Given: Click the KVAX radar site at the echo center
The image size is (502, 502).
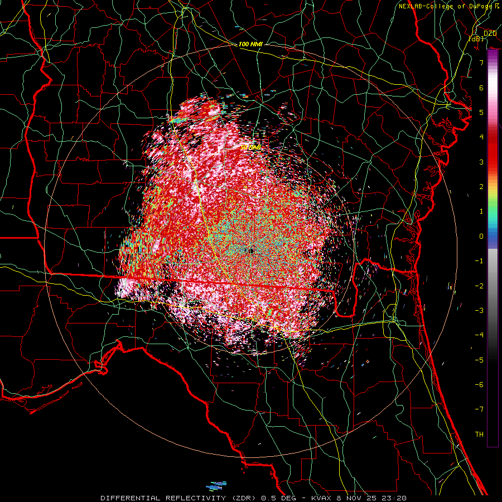Looking at the screenshot, I should tap(250, 250).
